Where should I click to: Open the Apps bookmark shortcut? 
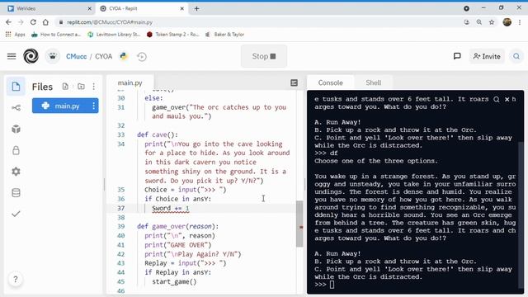15,35
